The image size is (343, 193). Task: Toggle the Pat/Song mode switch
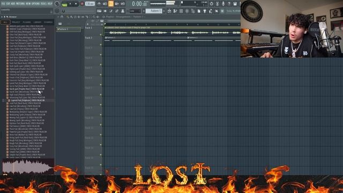coord(64,4)
